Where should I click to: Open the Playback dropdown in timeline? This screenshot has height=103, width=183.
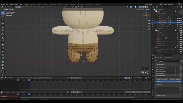pos(8,92)
